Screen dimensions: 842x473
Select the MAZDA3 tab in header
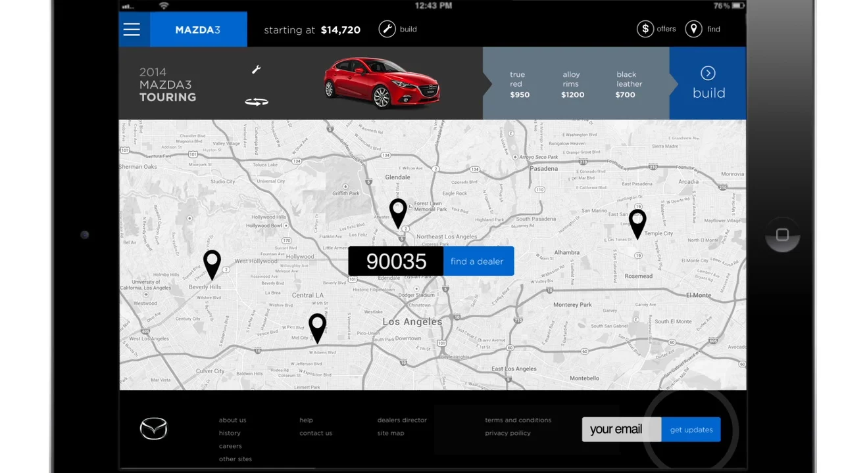[198, 30]
